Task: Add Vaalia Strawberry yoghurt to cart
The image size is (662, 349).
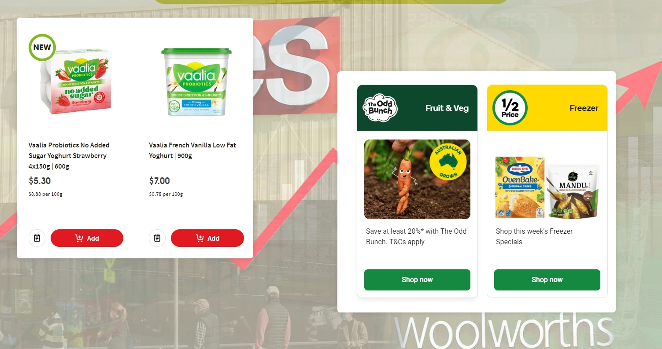Action: [x=87, y=238]
